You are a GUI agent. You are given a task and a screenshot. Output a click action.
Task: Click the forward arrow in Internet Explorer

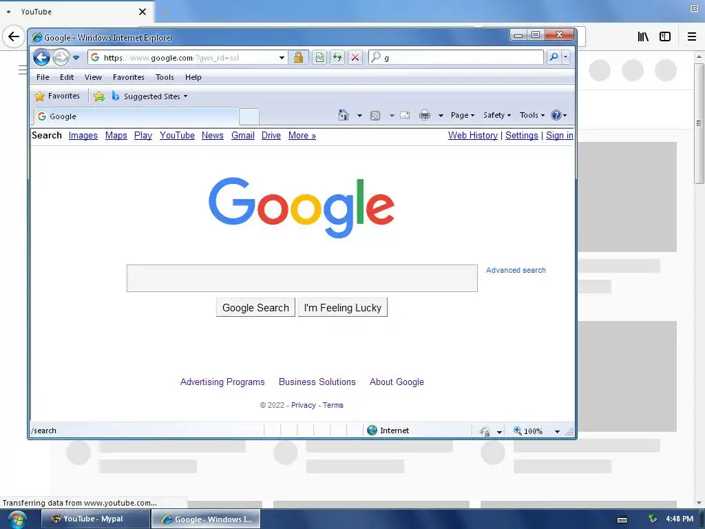(61, 57)
